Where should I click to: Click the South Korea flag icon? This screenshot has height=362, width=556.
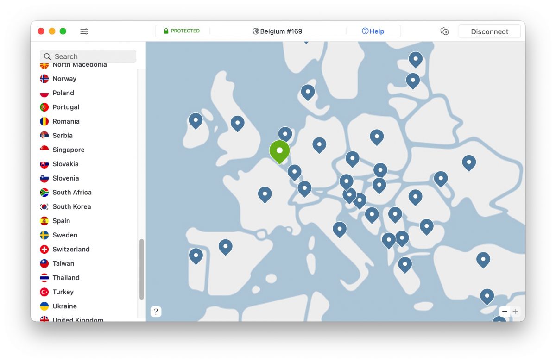(44, 207)
